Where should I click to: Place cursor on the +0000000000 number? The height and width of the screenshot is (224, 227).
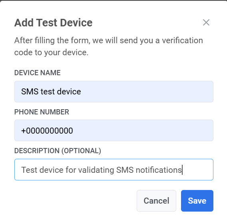pyautogui.click(x=47, y=130)
